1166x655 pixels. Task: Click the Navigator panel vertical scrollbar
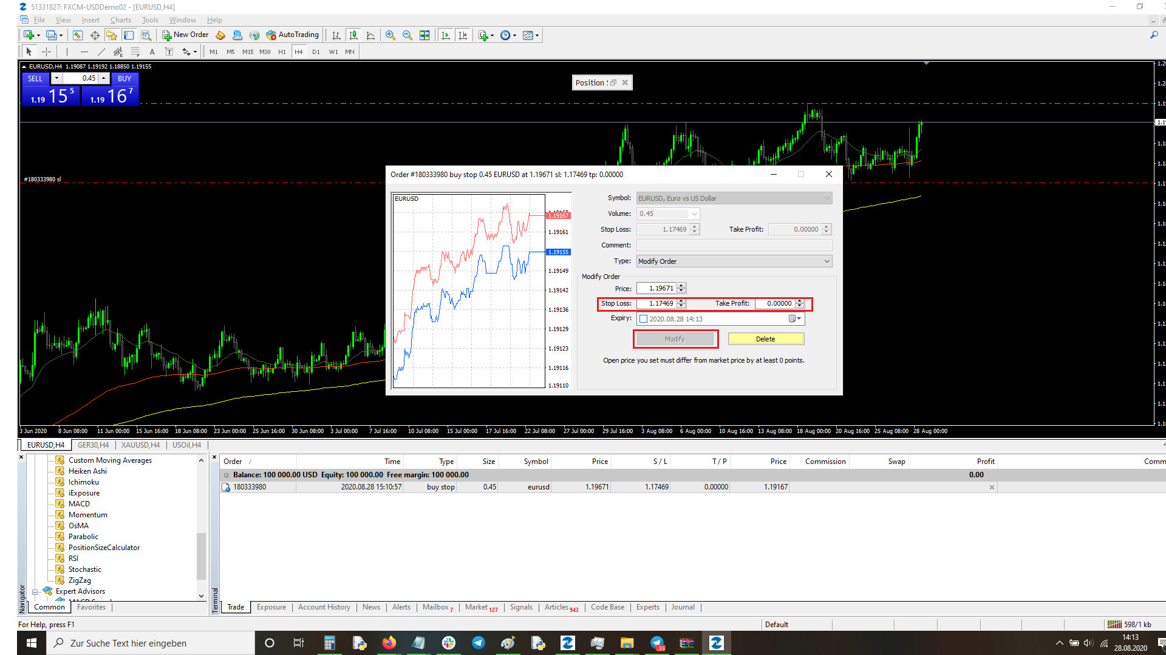[x=201, y=555]
